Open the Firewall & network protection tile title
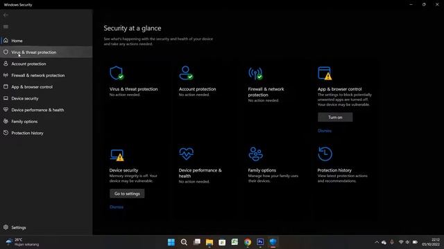444x249 pixels. pos(266,92)
